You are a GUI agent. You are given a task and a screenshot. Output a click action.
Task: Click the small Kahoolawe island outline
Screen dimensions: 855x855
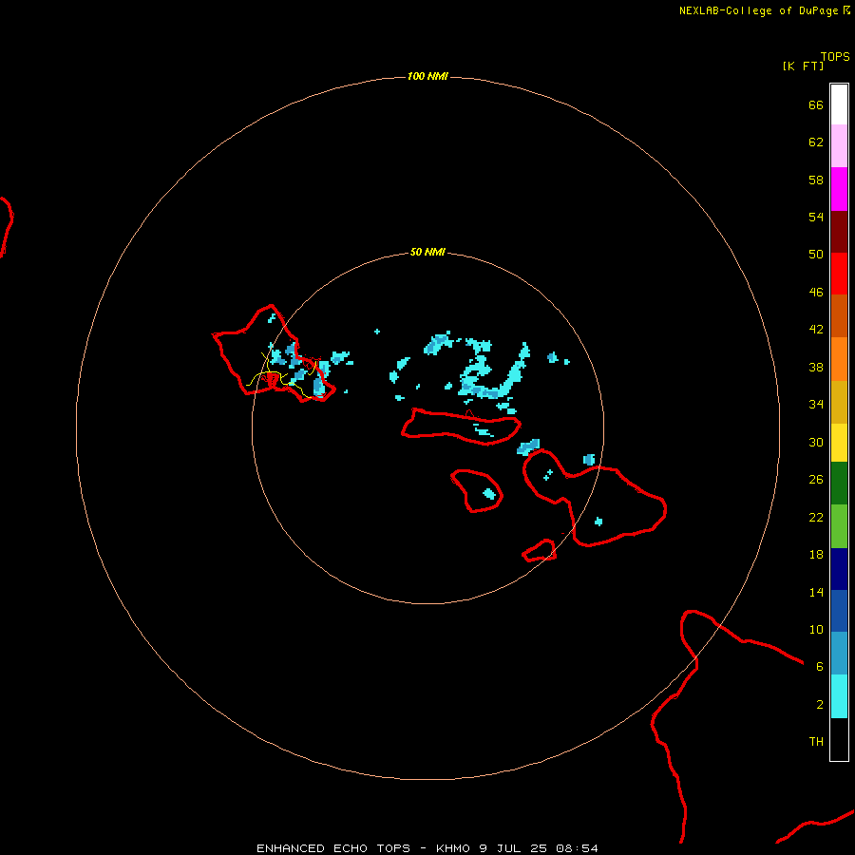click(x=540, y=551)
